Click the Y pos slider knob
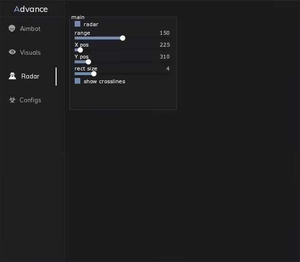This screenshot has width=300, height=262. coord(88,62)
